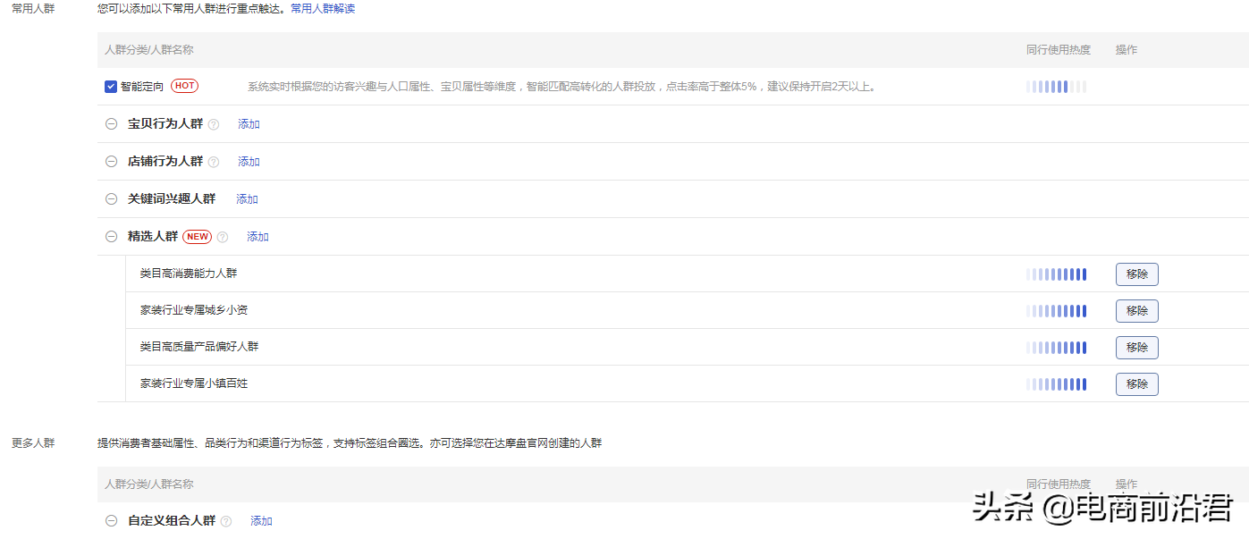Click the 家装行业专属城乡小资 heat bar

tap(1056, 310)
